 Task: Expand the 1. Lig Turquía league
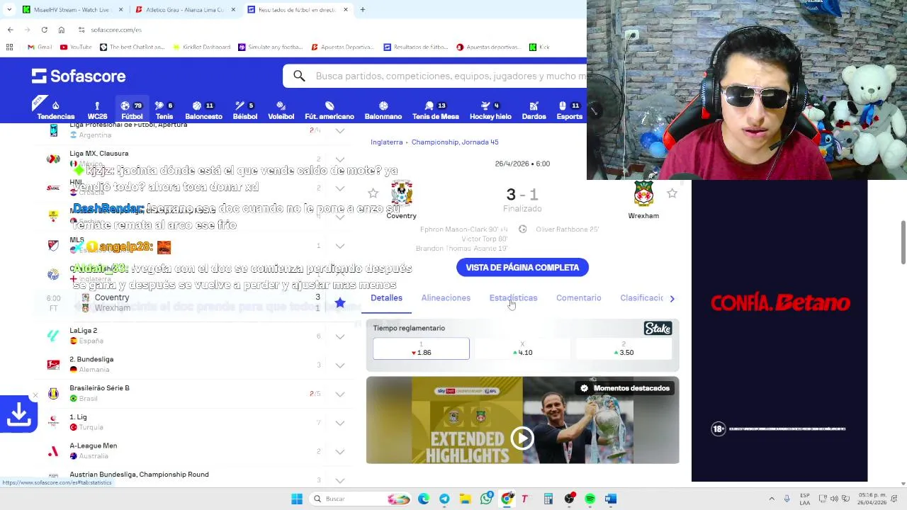[x=340, y=423]
